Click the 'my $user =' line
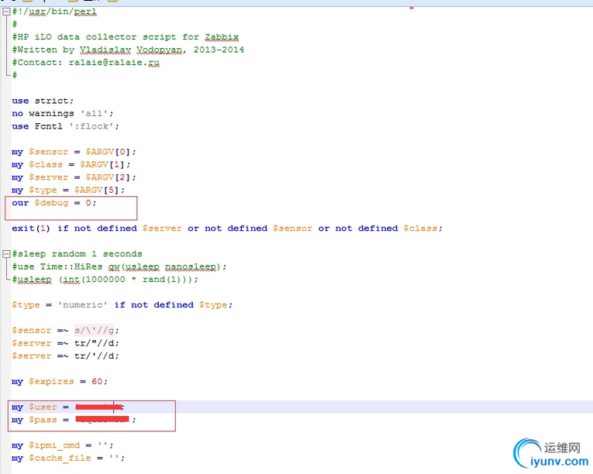Image resolution: width=593 pixels, height=474 pixels. 68,407
